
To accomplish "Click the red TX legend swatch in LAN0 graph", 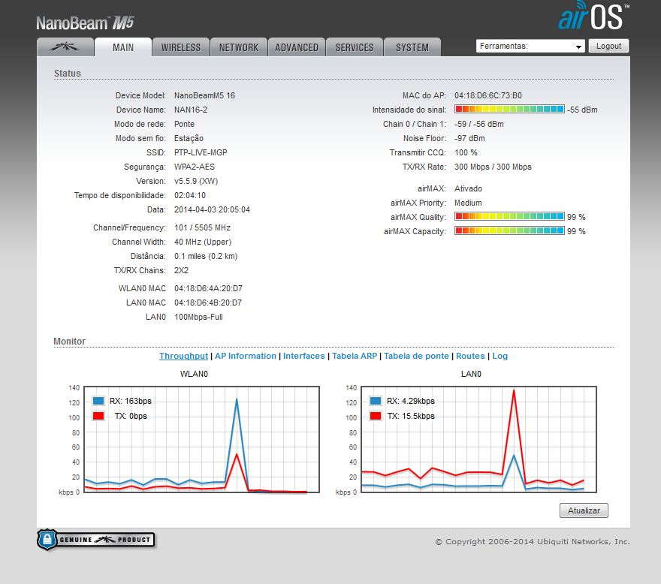I will click(376, 416).
